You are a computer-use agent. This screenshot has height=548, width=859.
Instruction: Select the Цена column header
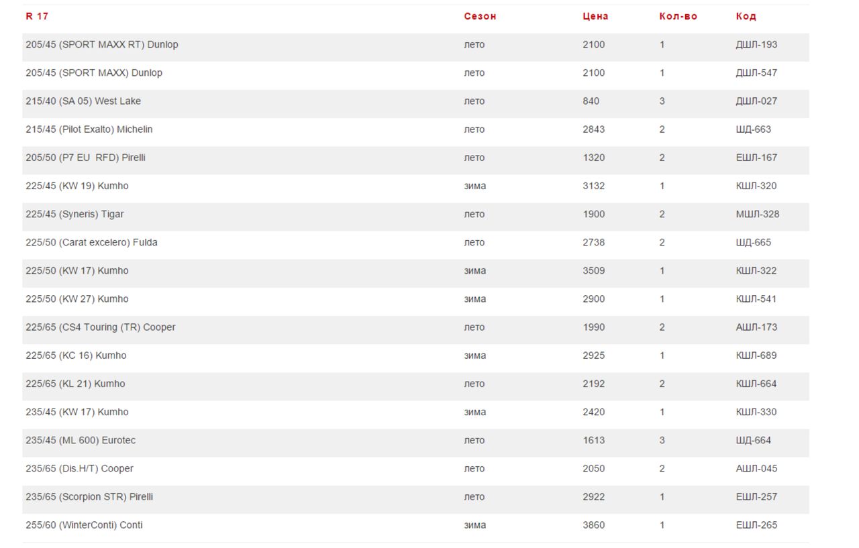point(595,16)
